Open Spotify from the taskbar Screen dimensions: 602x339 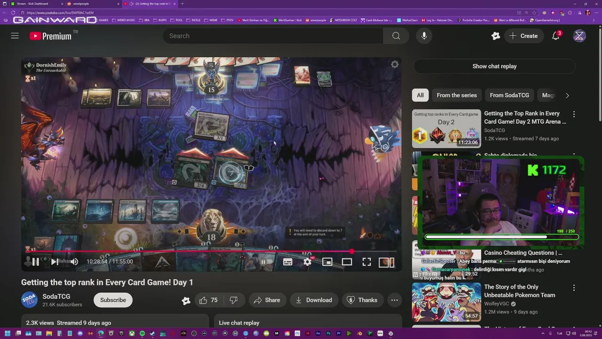click(x=142, y=333)
